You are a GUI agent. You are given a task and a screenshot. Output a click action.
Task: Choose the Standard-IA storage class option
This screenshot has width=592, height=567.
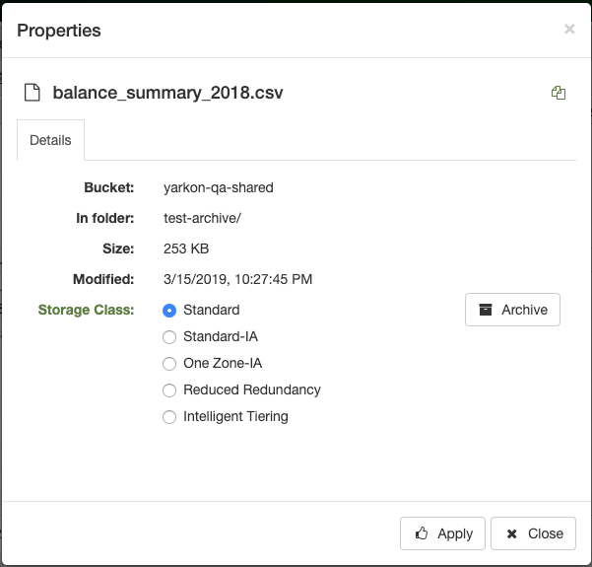coord(169,336)
